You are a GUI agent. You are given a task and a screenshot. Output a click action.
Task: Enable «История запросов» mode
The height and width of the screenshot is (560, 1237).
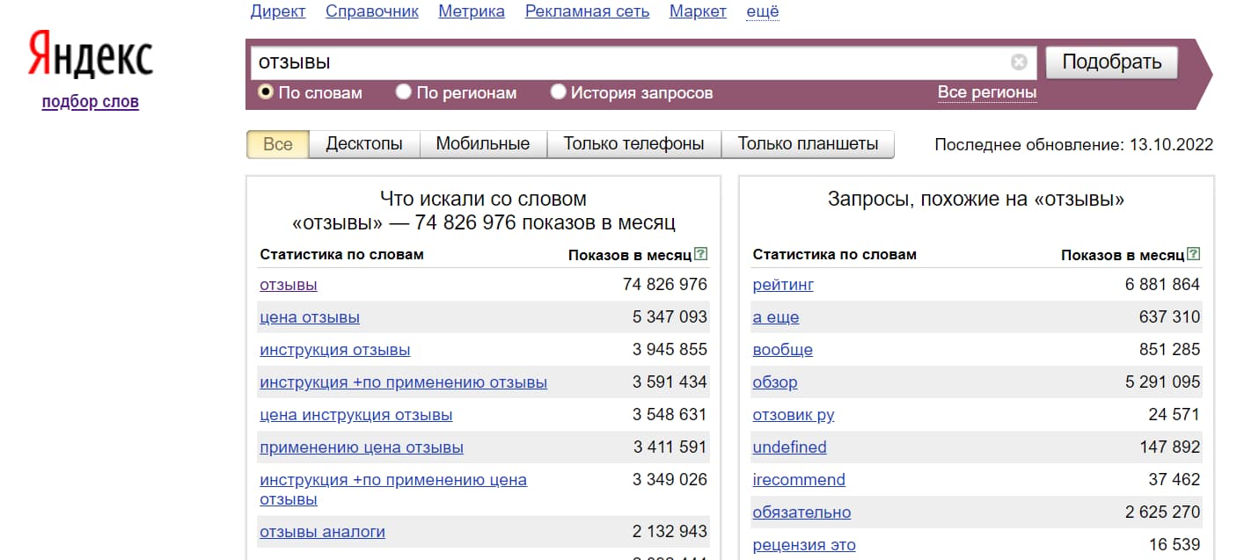point(558,91)
